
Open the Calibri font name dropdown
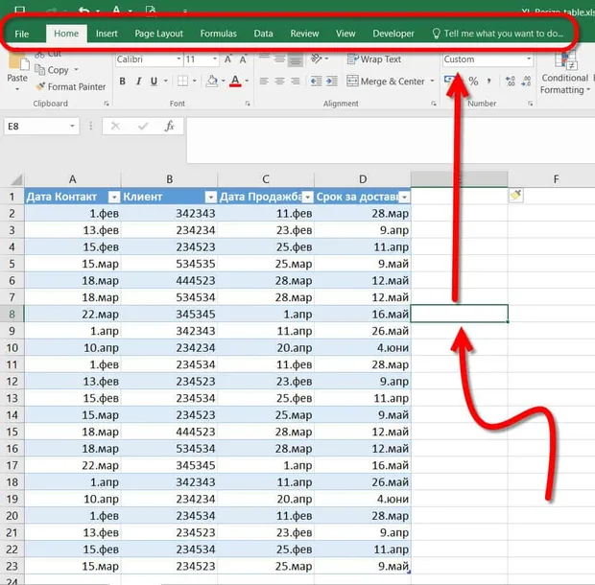tap(178, 59)
